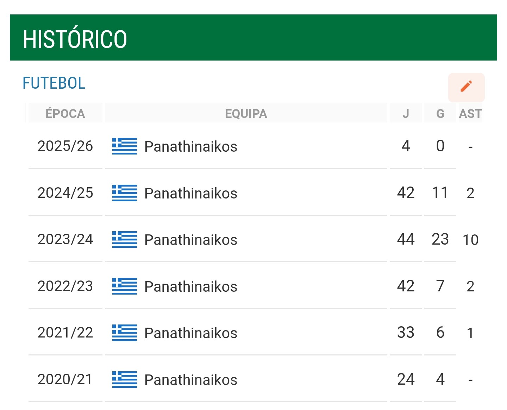Click the HISTÓRICO green header bar
The image size is (507, 410).
253,38
